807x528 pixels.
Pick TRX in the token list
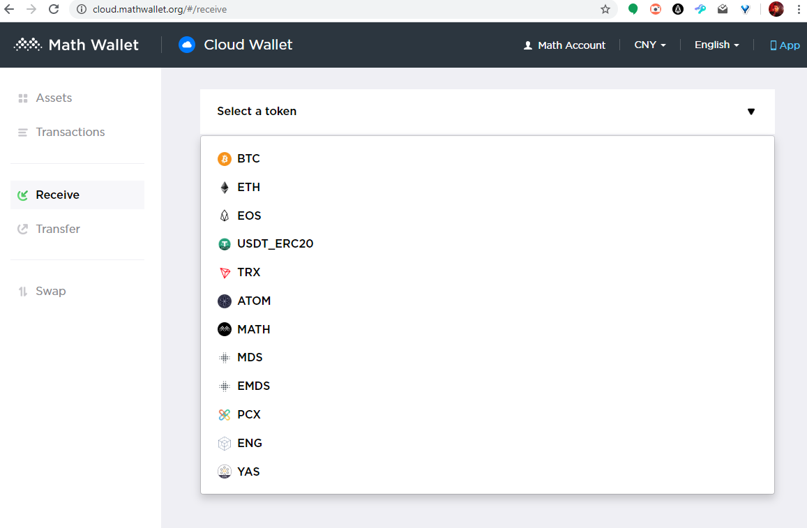pos(488,273)
